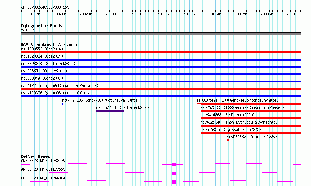Viewport: 311px width, 186px height.
Task: Click the esv2675132 1000Genomes Phase1 red bar
Action: click(x=251, y=111)
